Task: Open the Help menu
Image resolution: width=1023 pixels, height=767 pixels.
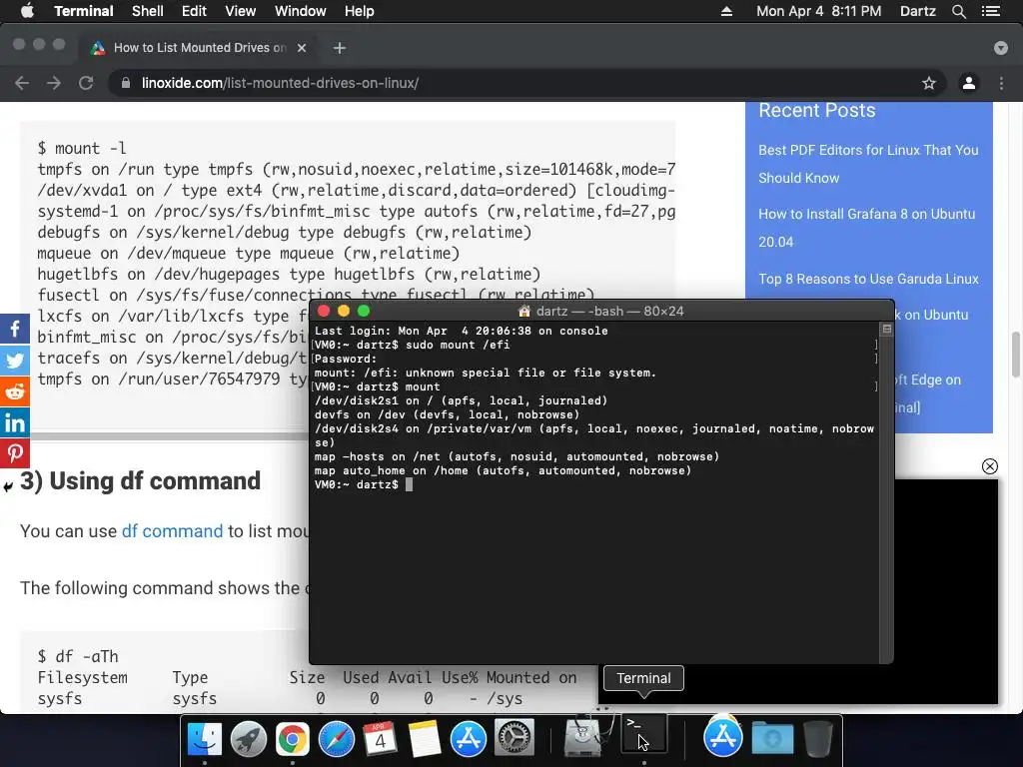Action: [359, 11]
